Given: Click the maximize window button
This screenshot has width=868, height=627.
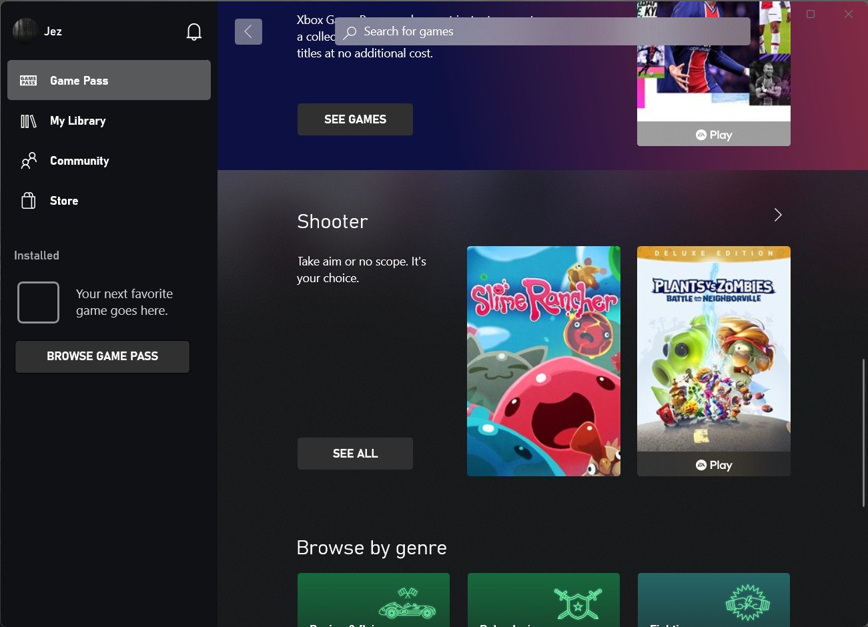Looking at the screenshot, I should click(811, 14).
